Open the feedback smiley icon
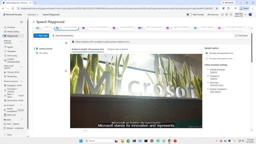This screenshot has height=144, width=256. tap(231, 14)
